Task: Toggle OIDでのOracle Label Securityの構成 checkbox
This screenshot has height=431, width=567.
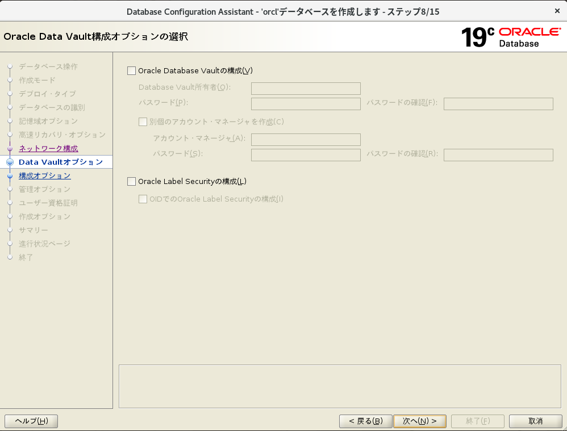Action: click(143, 199)
